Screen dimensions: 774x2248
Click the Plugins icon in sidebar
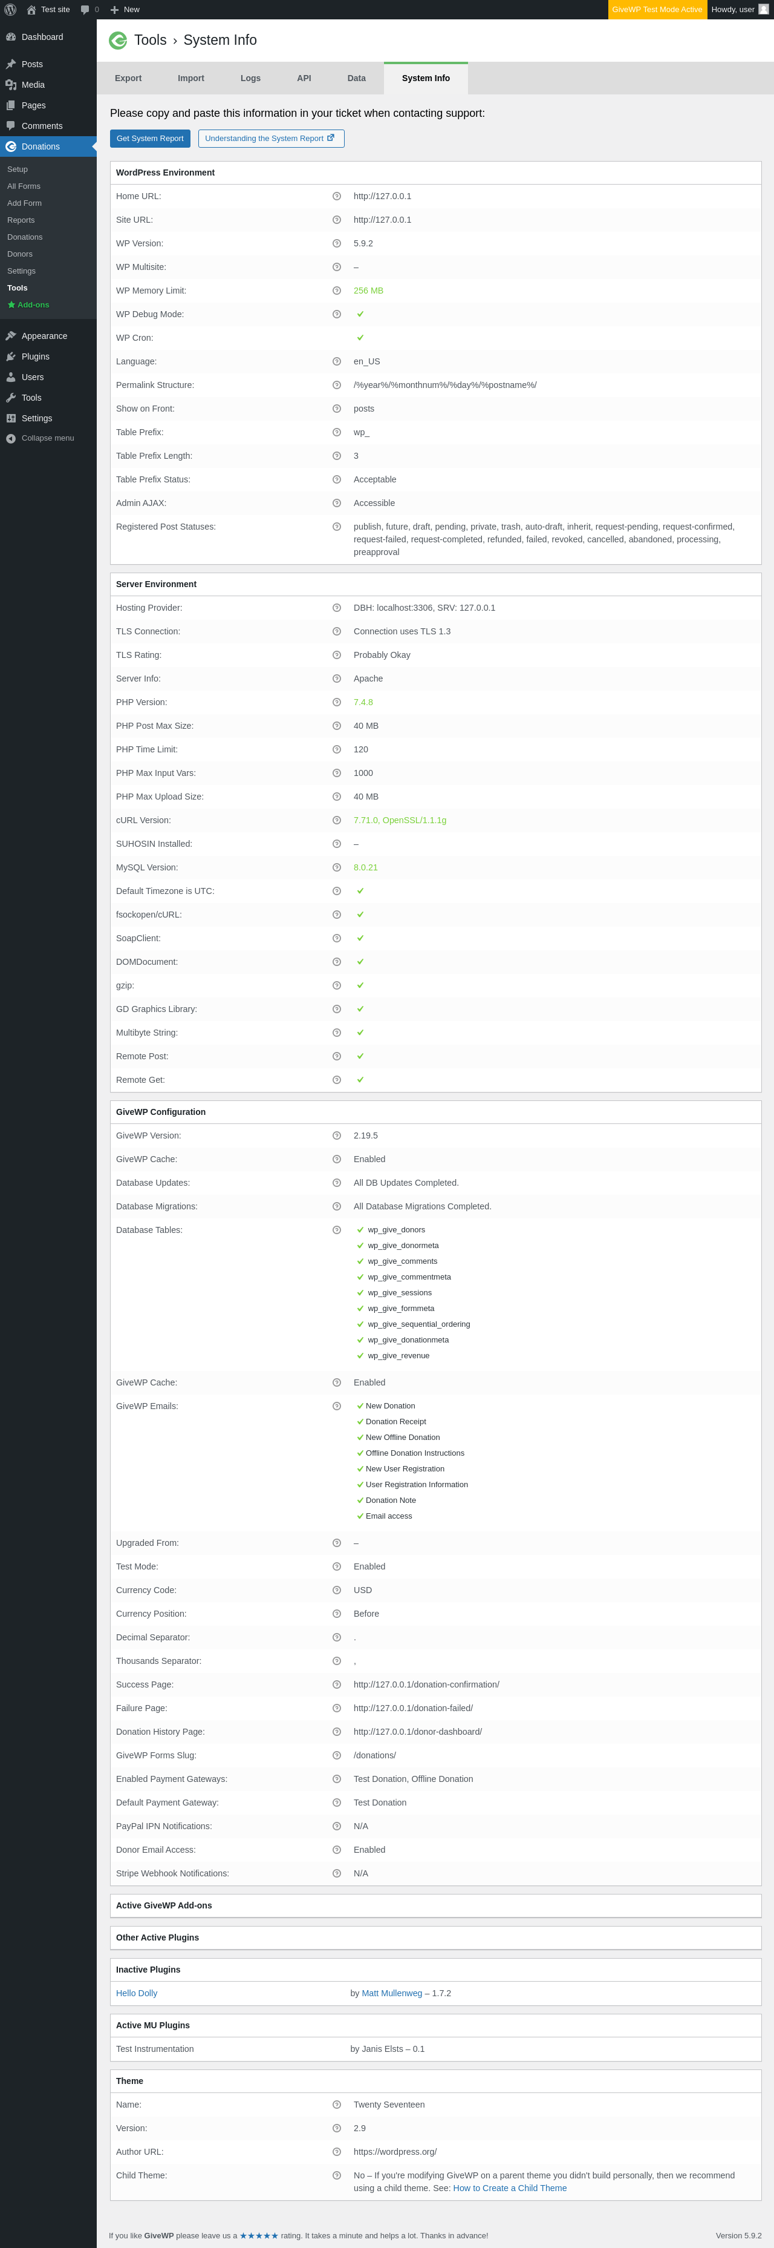coord(10,357)
